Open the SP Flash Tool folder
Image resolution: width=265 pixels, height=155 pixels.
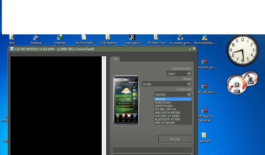[x=156, y=39]
